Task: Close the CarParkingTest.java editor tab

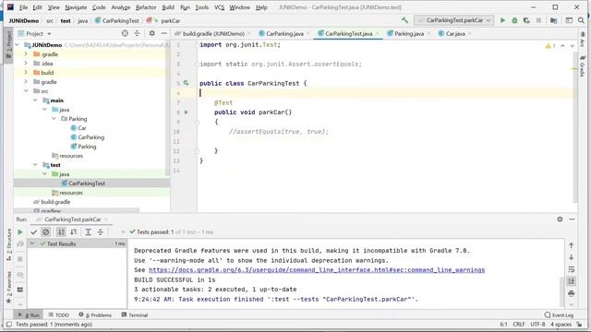Action: (x=378, y=33)
